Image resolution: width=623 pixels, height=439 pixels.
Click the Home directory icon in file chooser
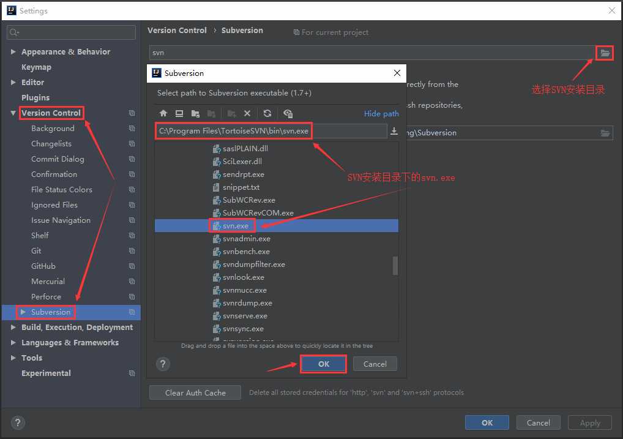tap(163, 113)
